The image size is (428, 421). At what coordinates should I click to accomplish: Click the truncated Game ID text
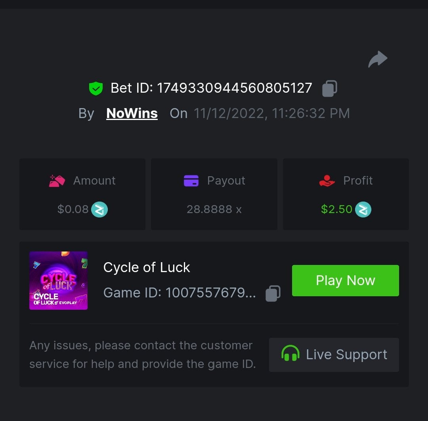point(180,293)
